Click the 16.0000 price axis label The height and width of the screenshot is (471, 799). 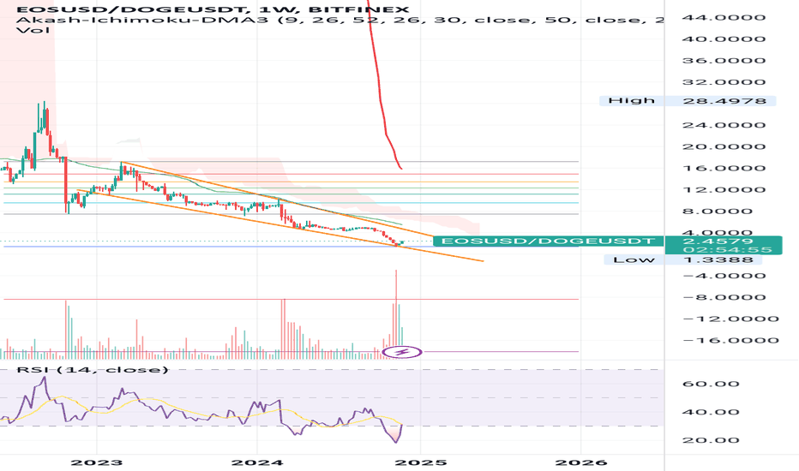click(724, 169)
